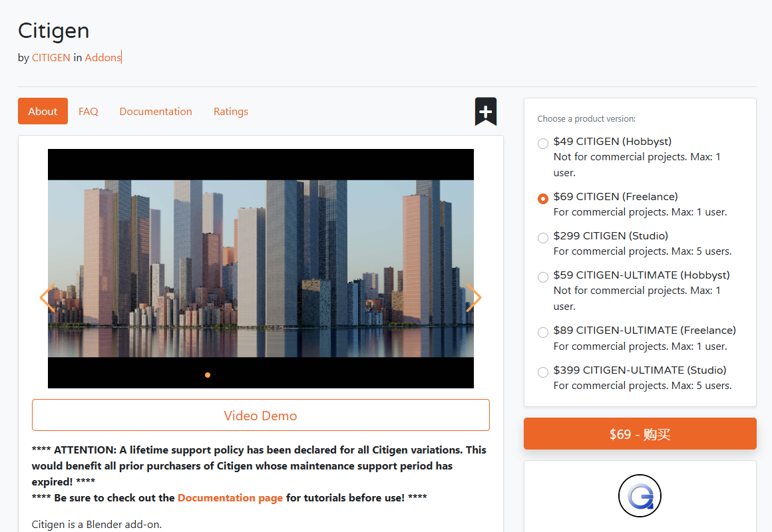Click the Video Demo button
This screenshot has width=772, height=532.
(x=261, y=415)
